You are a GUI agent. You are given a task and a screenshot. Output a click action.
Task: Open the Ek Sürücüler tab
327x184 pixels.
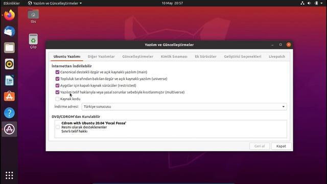(x=205, y=57)
